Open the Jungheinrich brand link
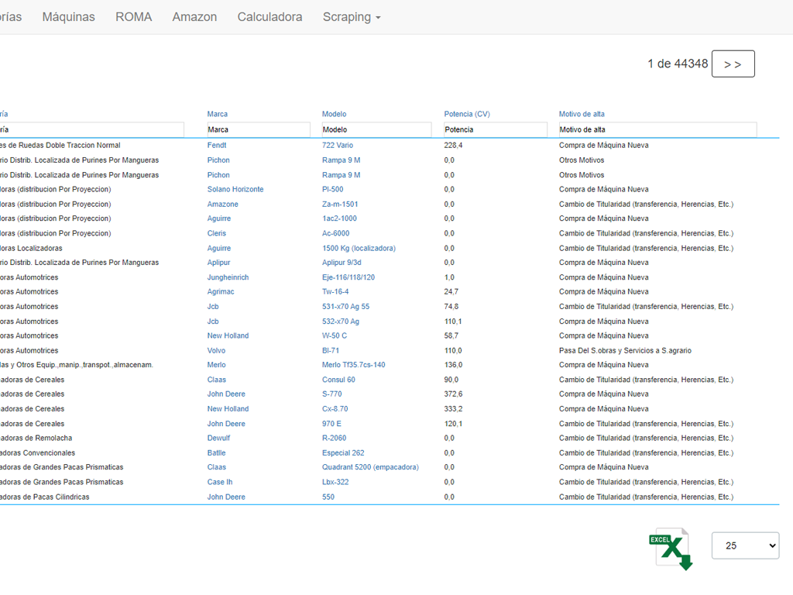 pos(228,277)
